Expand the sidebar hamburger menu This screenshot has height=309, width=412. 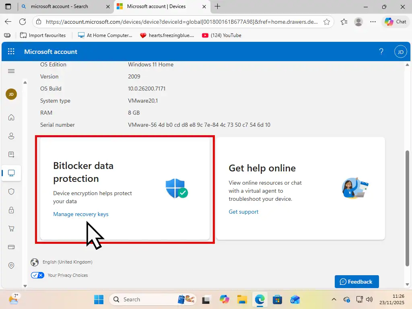11,71
